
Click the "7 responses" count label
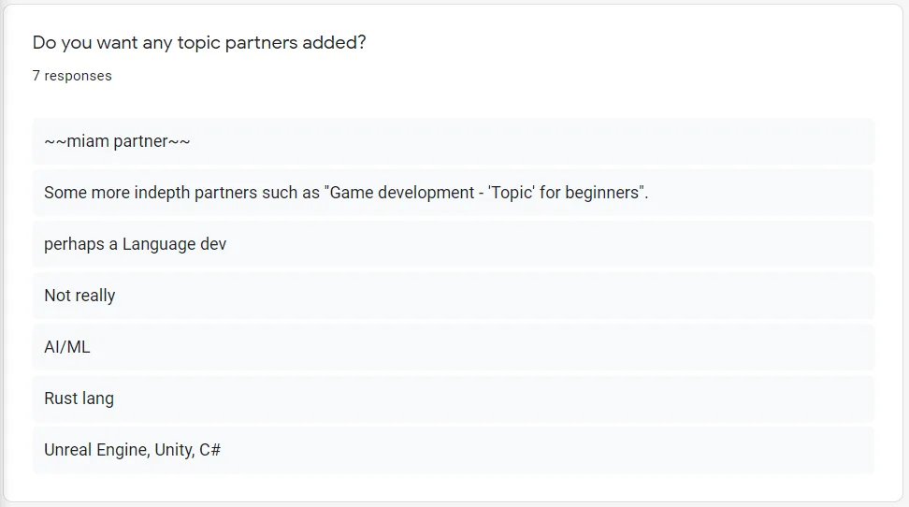pos(72,76)
